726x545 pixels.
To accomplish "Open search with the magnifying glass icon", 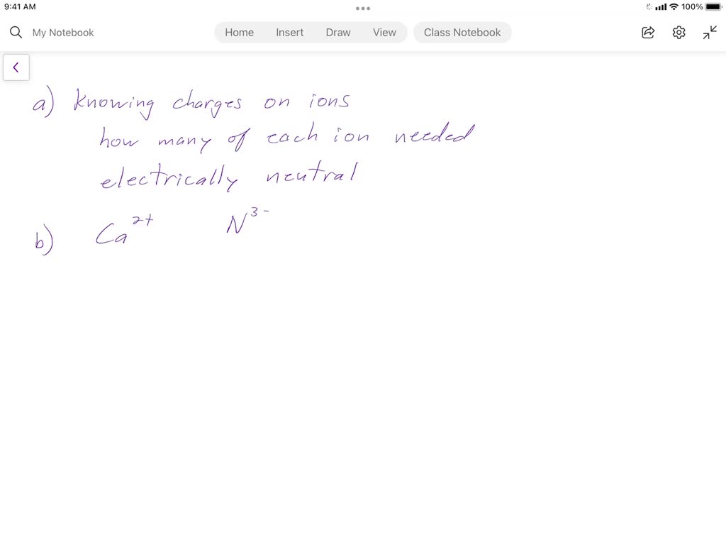I will point(16,32).
